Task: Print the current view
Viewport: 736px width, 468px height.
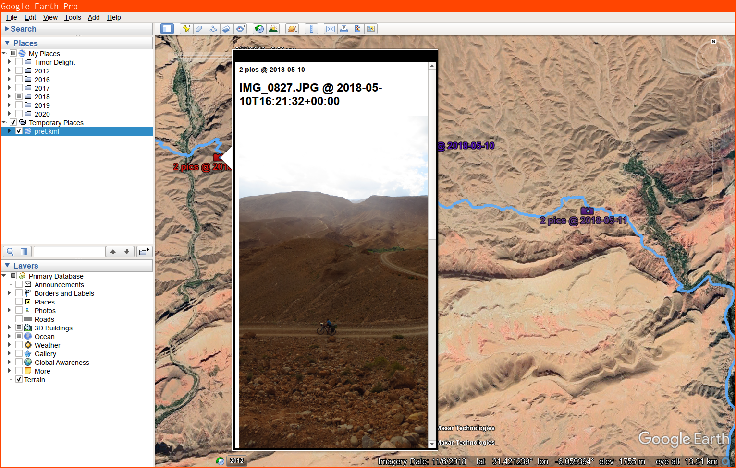Action: [x=344, y=29]
